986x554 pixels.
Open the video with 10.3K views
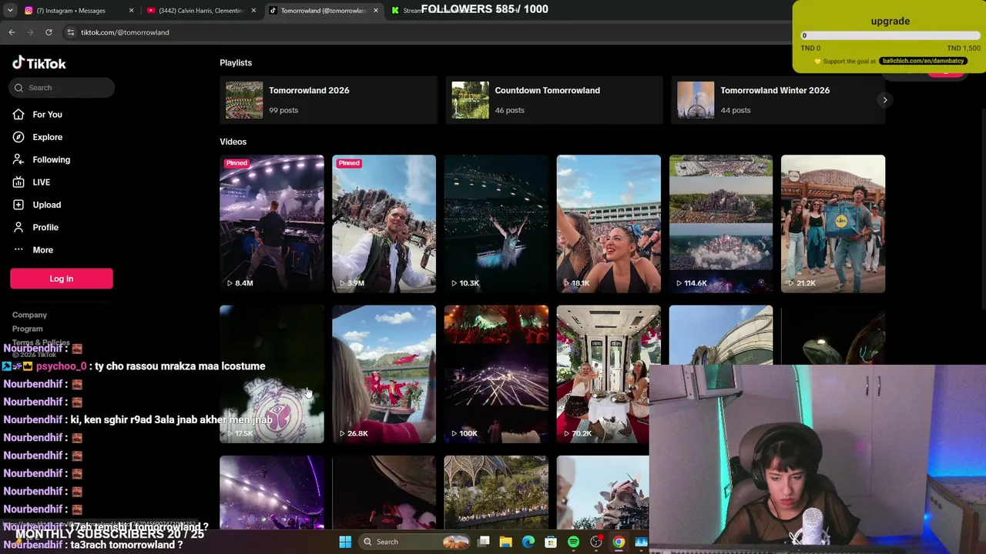point(496,224)
